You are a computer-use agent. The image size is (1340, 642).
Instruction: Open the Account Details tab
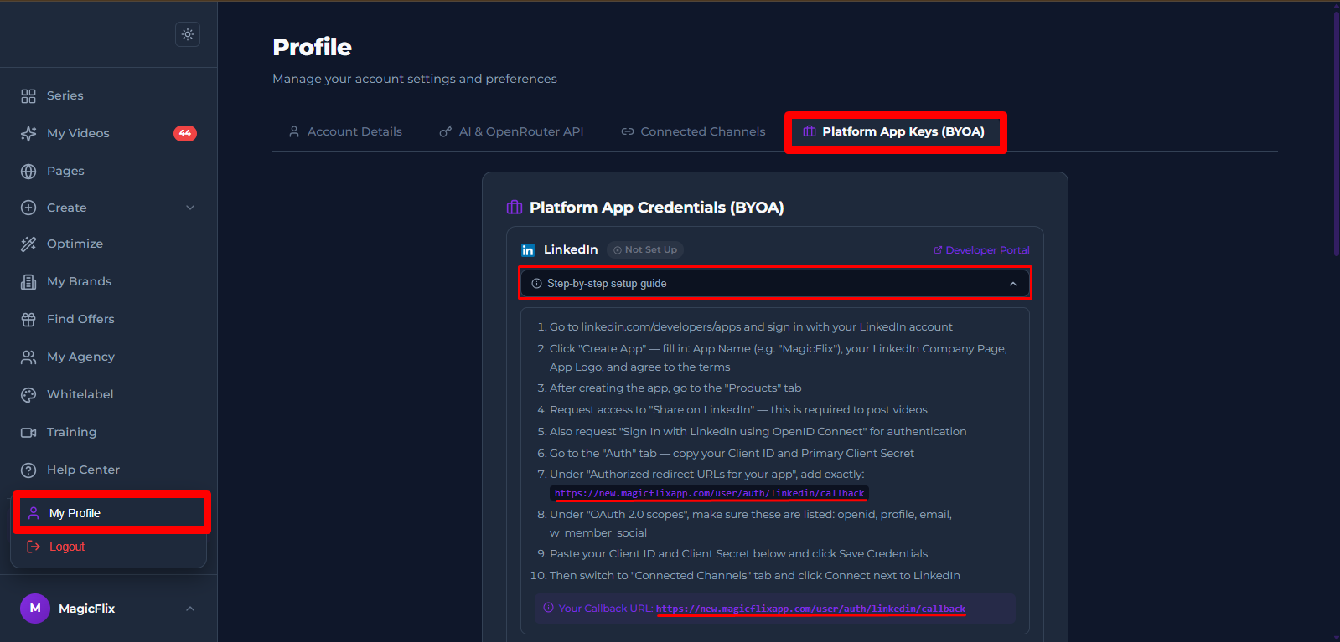345,131
